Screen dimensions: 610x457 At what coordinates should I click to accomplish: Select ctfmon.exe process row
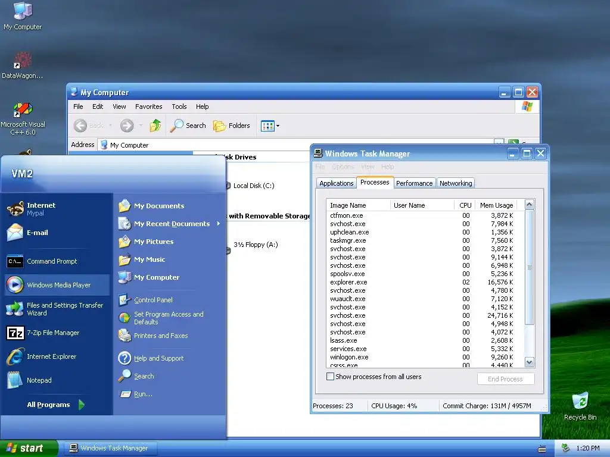422,215
